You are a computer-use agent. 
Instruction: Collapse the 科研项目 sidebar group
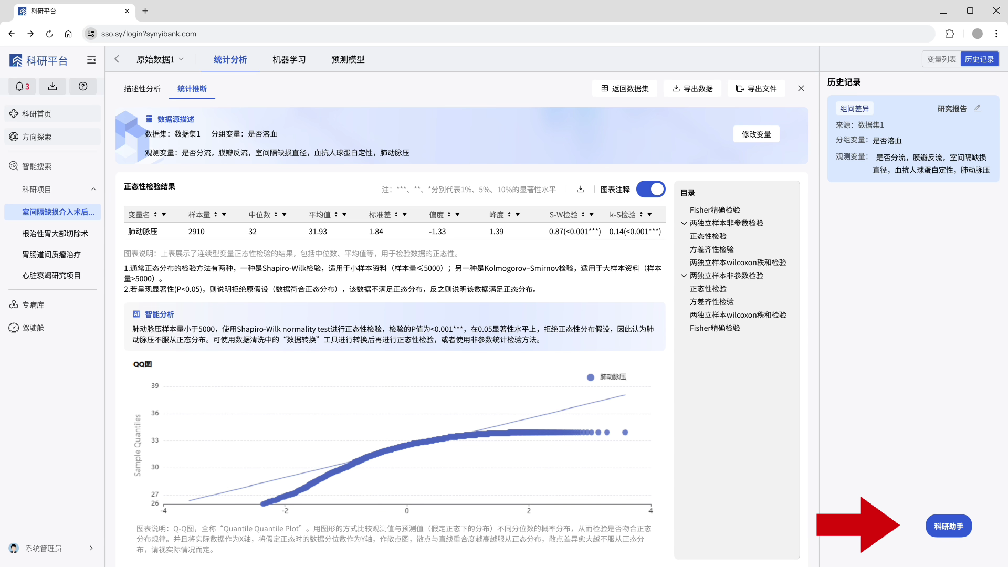click(93, 190)
